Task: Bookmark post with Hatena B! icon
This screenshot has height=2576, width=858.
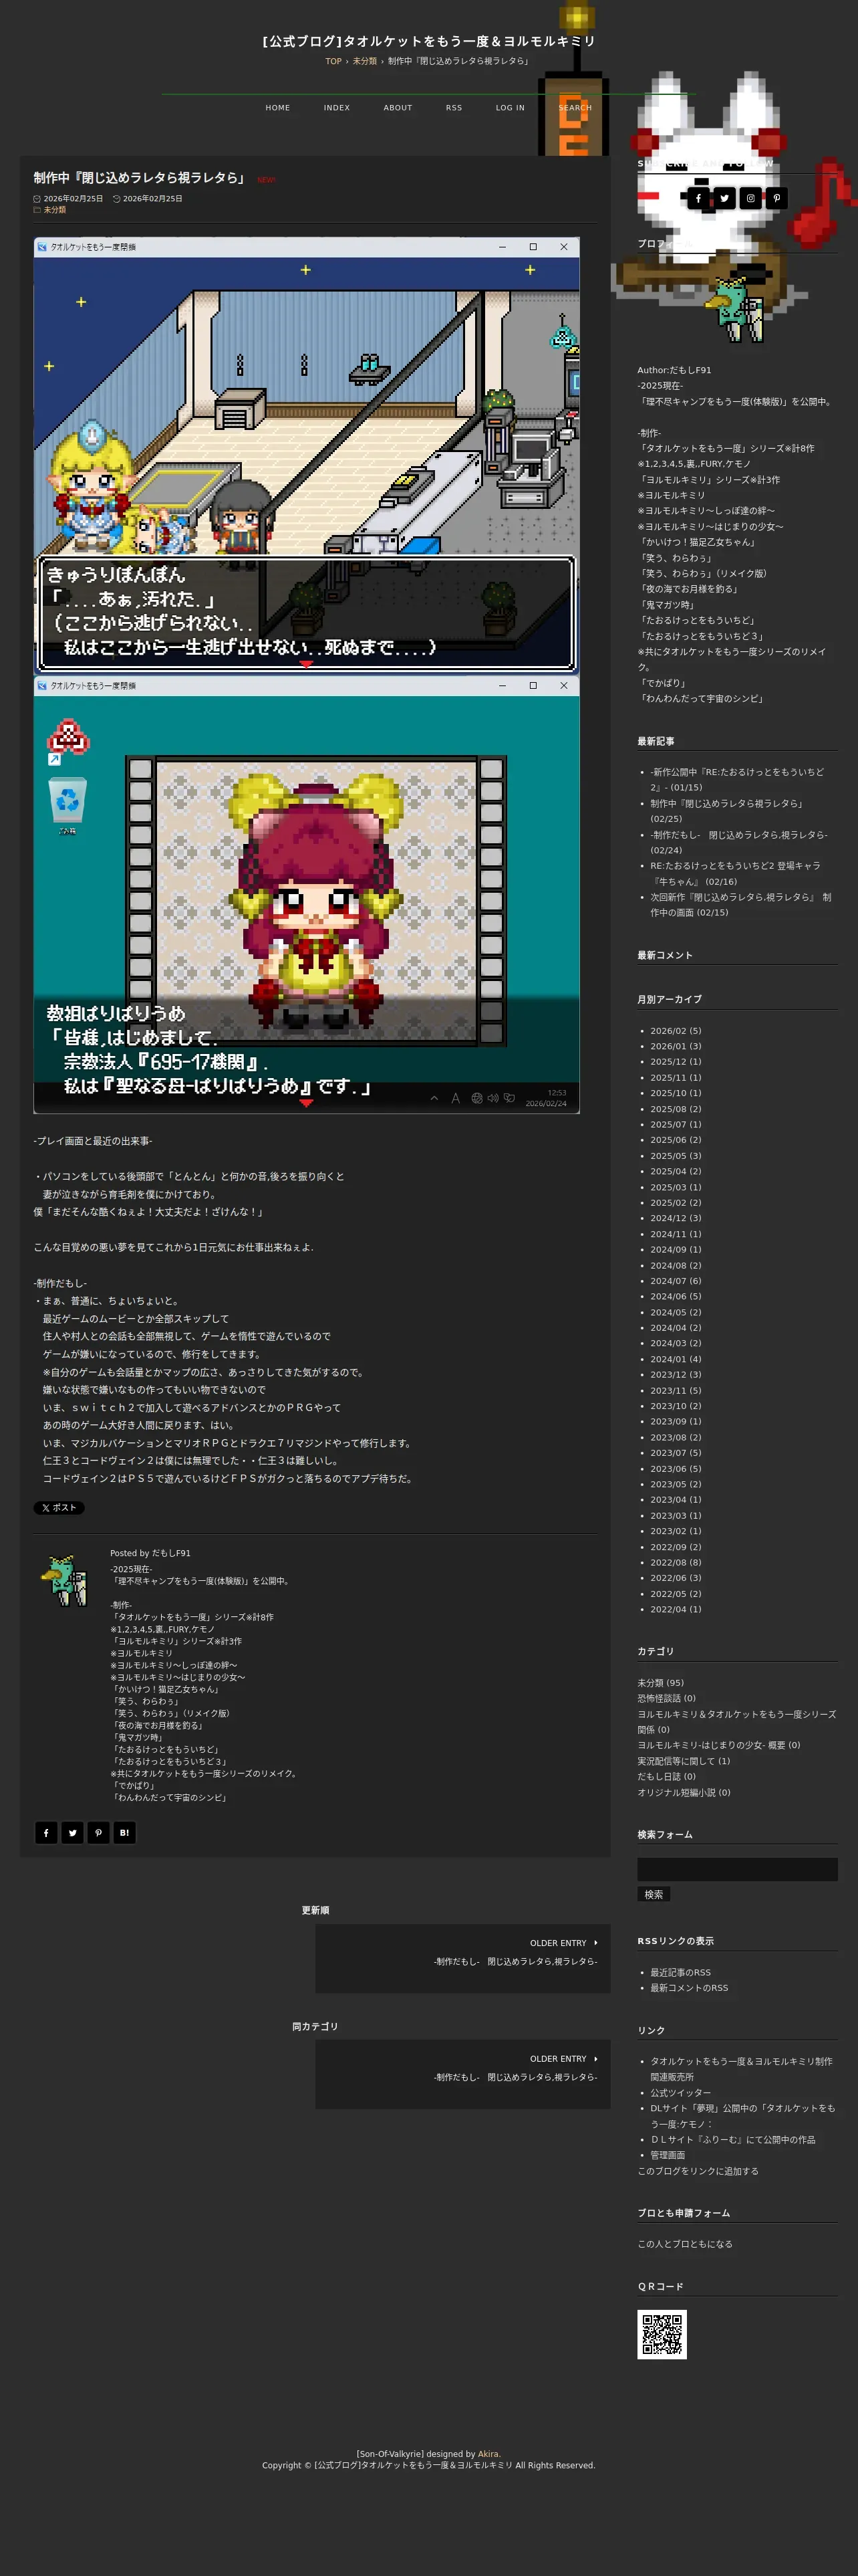Action: (x=124, y=1832)
